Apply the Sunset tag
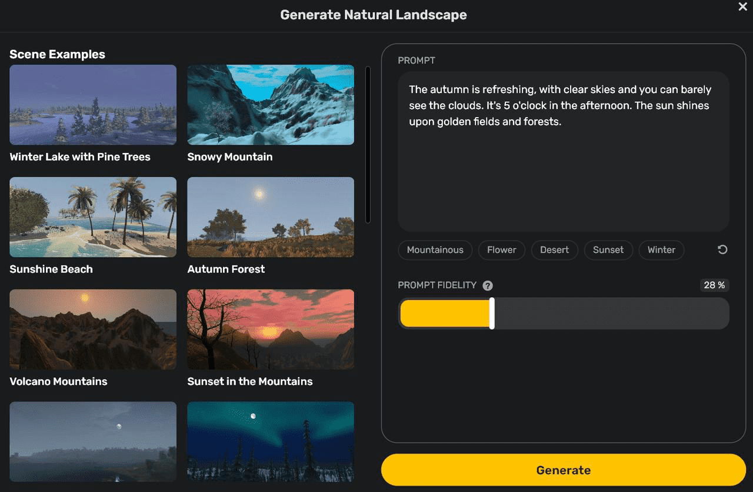 608,250
